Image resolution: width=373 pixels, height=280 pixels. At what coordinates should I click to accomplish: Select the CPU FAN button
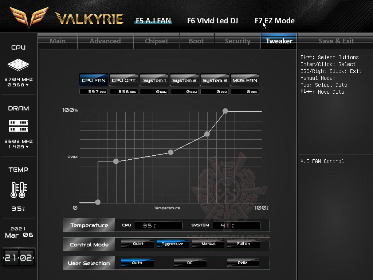[94, 80]
